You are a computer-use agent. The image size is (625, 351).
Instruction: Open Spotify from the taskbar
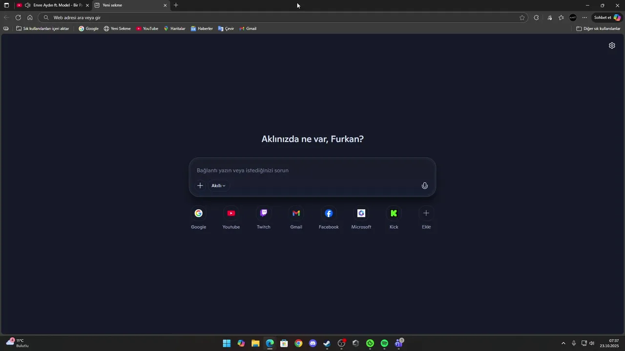pos(384,343)
